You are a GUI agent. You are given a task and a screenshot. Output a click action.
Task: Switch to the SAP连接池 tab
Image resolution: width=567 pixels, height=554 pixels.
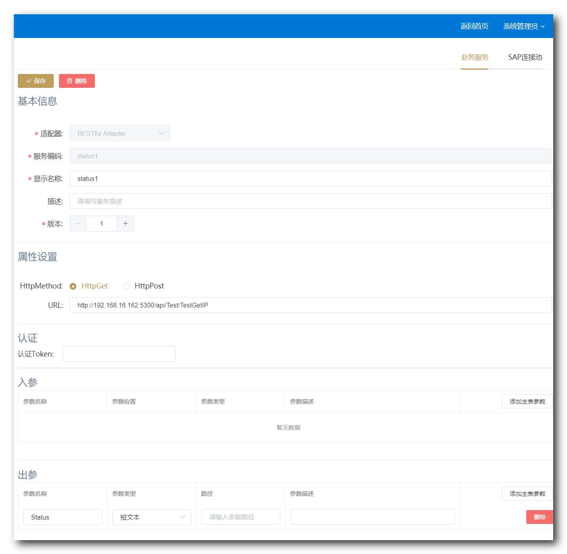pos(525,57)
